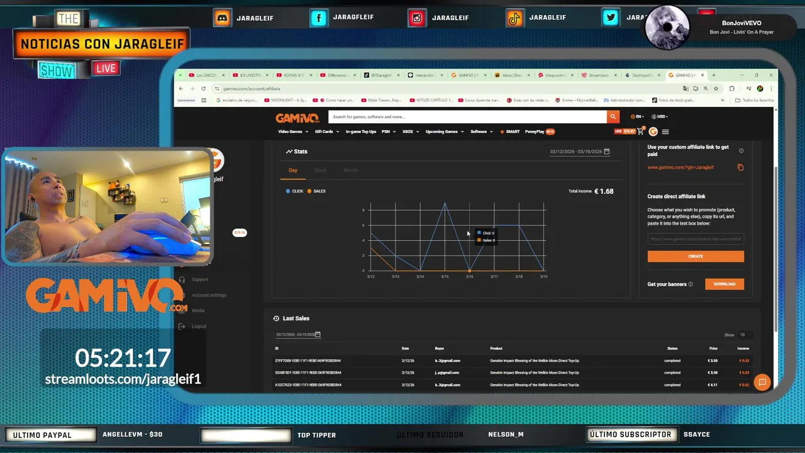Click the Logout sidebar icon
Screen dimensions: 805x453
(x=182, y=326)
